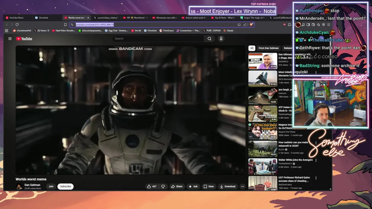Viewport: 372px width, 209px height.
Task: Open fighter jet 21:53 video thumbnail
Action: pos(263,78)
